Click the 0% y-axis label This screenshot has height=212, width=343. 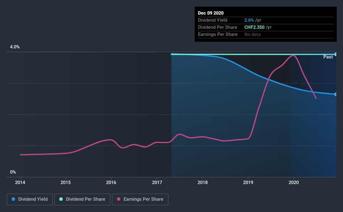coord(13,172)
